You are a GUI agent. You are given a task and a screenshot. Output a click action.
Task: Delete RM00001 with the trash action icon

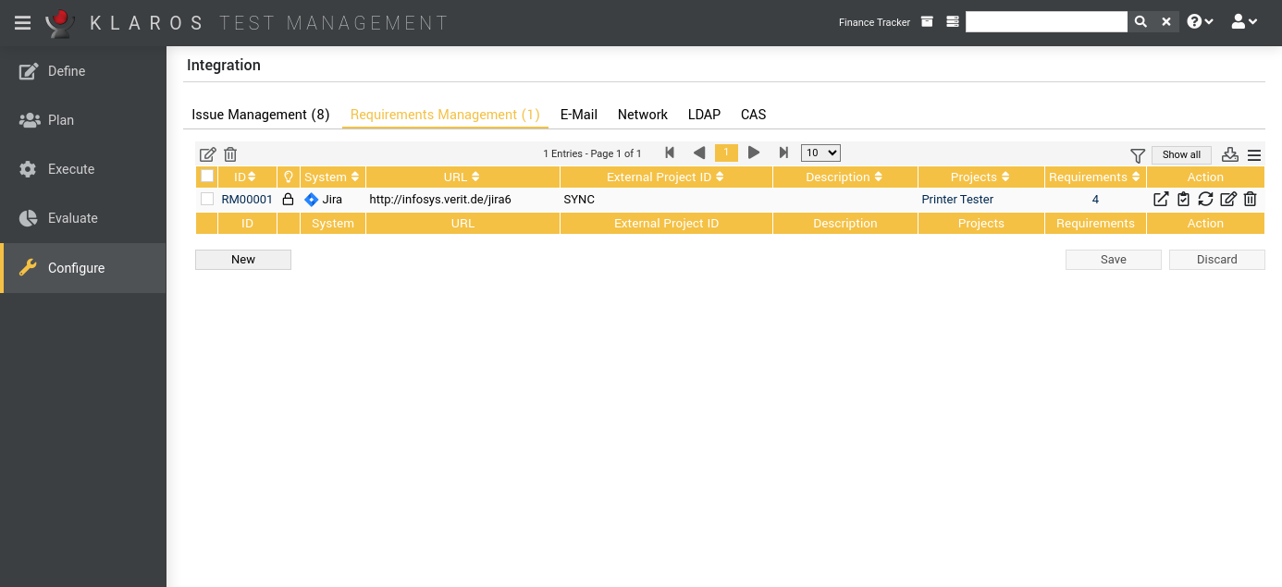coord(1250,199)
